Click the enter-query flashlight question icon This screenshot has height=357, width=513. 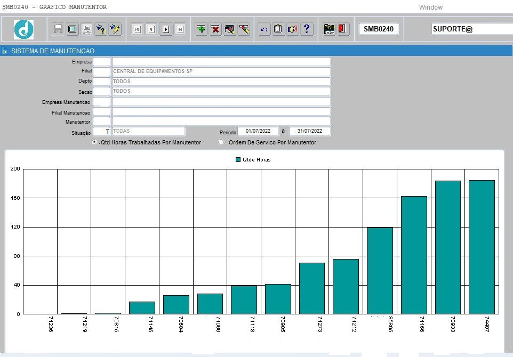click(101, 29)
